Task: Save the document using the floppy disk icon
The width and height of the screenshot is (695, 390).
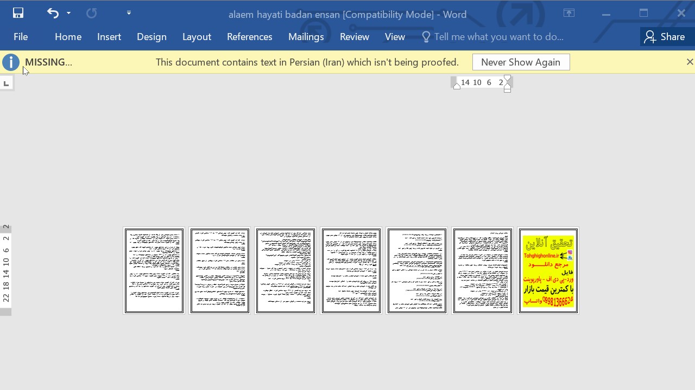Action: 18,13
